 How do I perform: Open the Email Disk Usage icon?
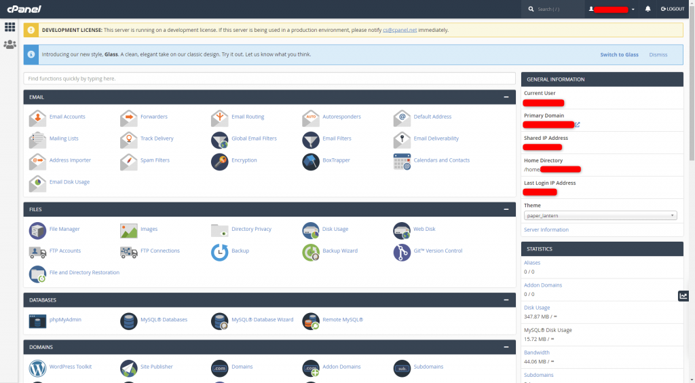point(38,183)
